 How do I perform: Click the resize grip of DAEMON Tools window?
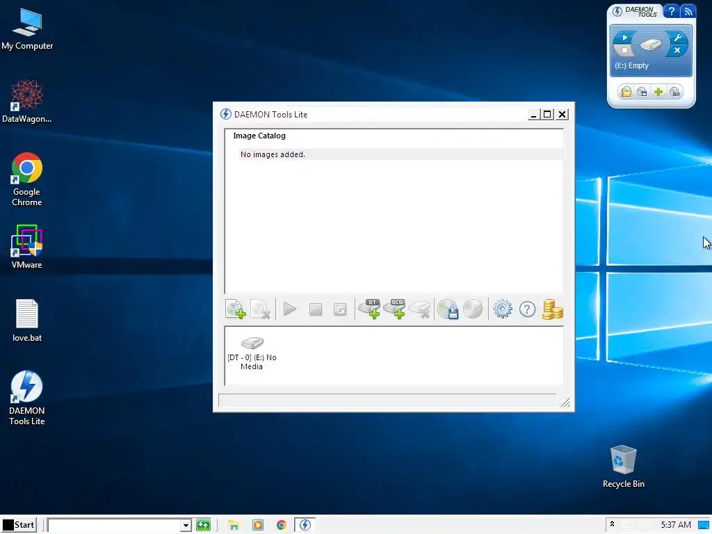(x=565, y=403)
